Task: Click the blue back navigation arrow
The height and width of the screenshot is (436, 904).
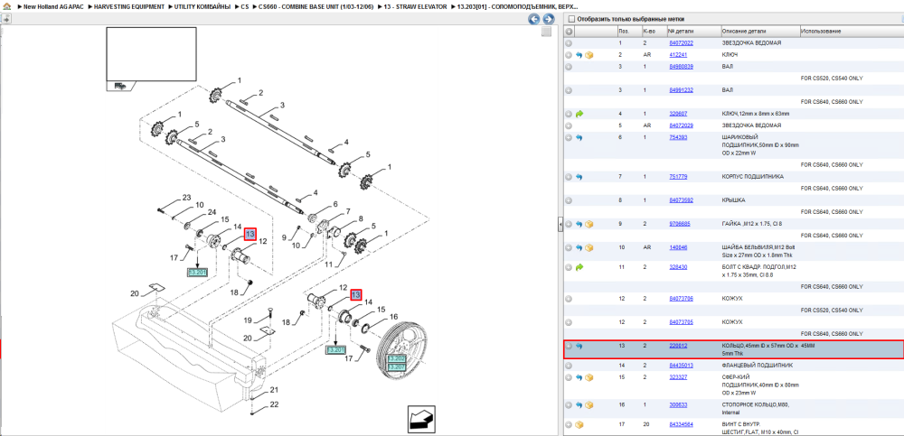Action: pyautogui.click(x=534, y=19)
